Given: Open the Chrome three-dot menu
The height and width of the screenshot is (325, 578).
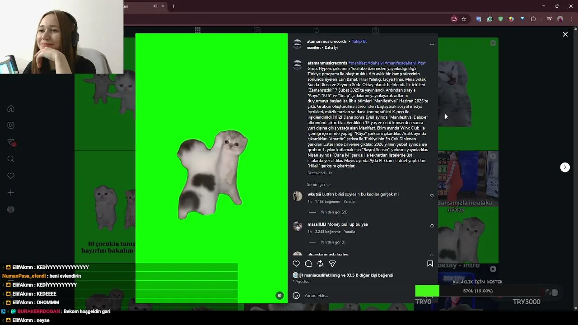Looking at the screenshot, I should (x=571, y=19).
